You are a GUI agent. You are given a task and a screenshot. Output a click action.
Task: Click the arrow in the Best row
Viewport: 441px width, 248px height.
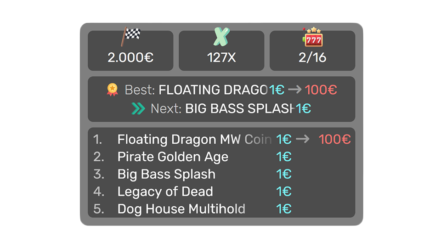[294, 90]
